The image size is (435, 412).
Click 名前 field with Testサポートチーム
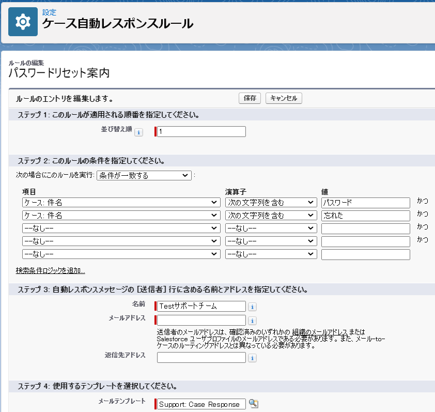[x=201, y=306]
